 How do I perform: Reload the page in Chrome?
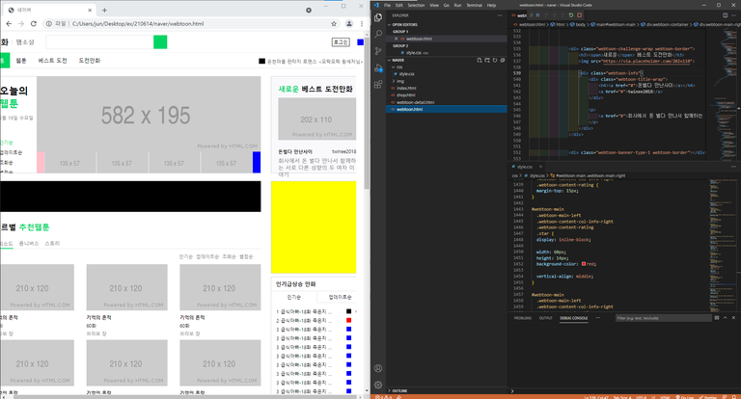click(x=34, y=23)
